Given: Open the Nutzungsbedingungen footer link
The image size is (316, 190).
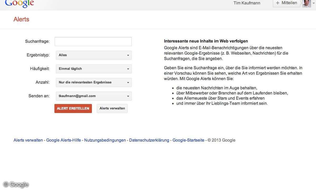Looking at the screenshot, I should point(105,140).
